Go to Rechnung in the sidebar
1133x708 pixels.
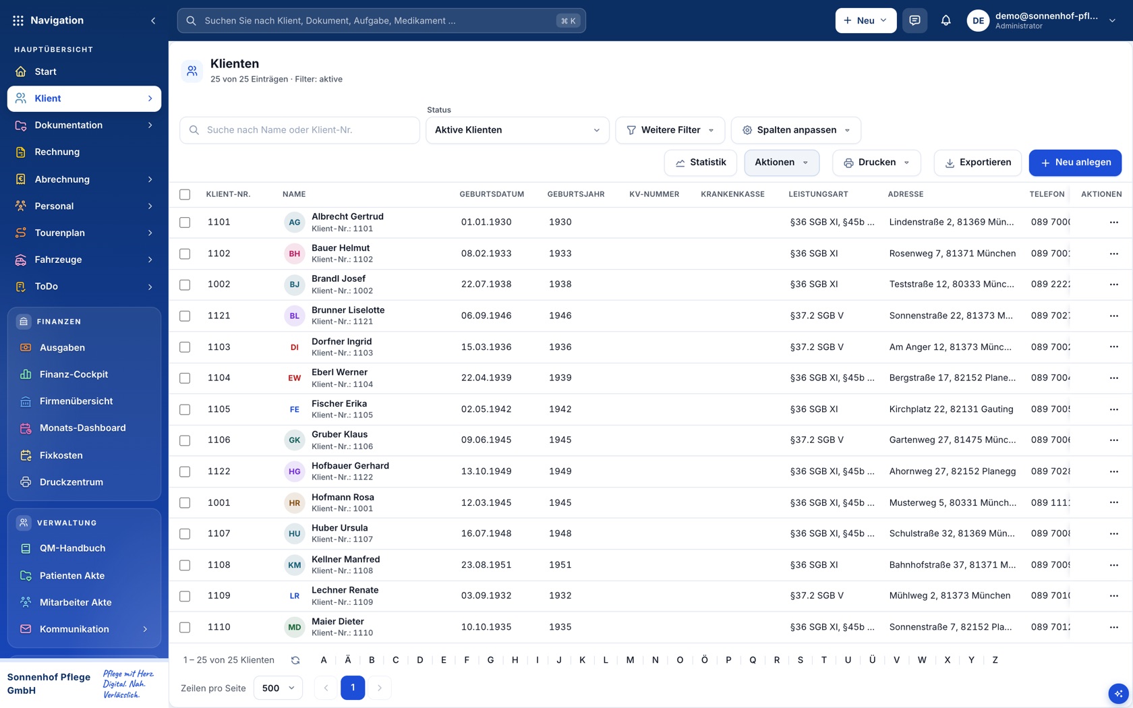tap(84, 152)
